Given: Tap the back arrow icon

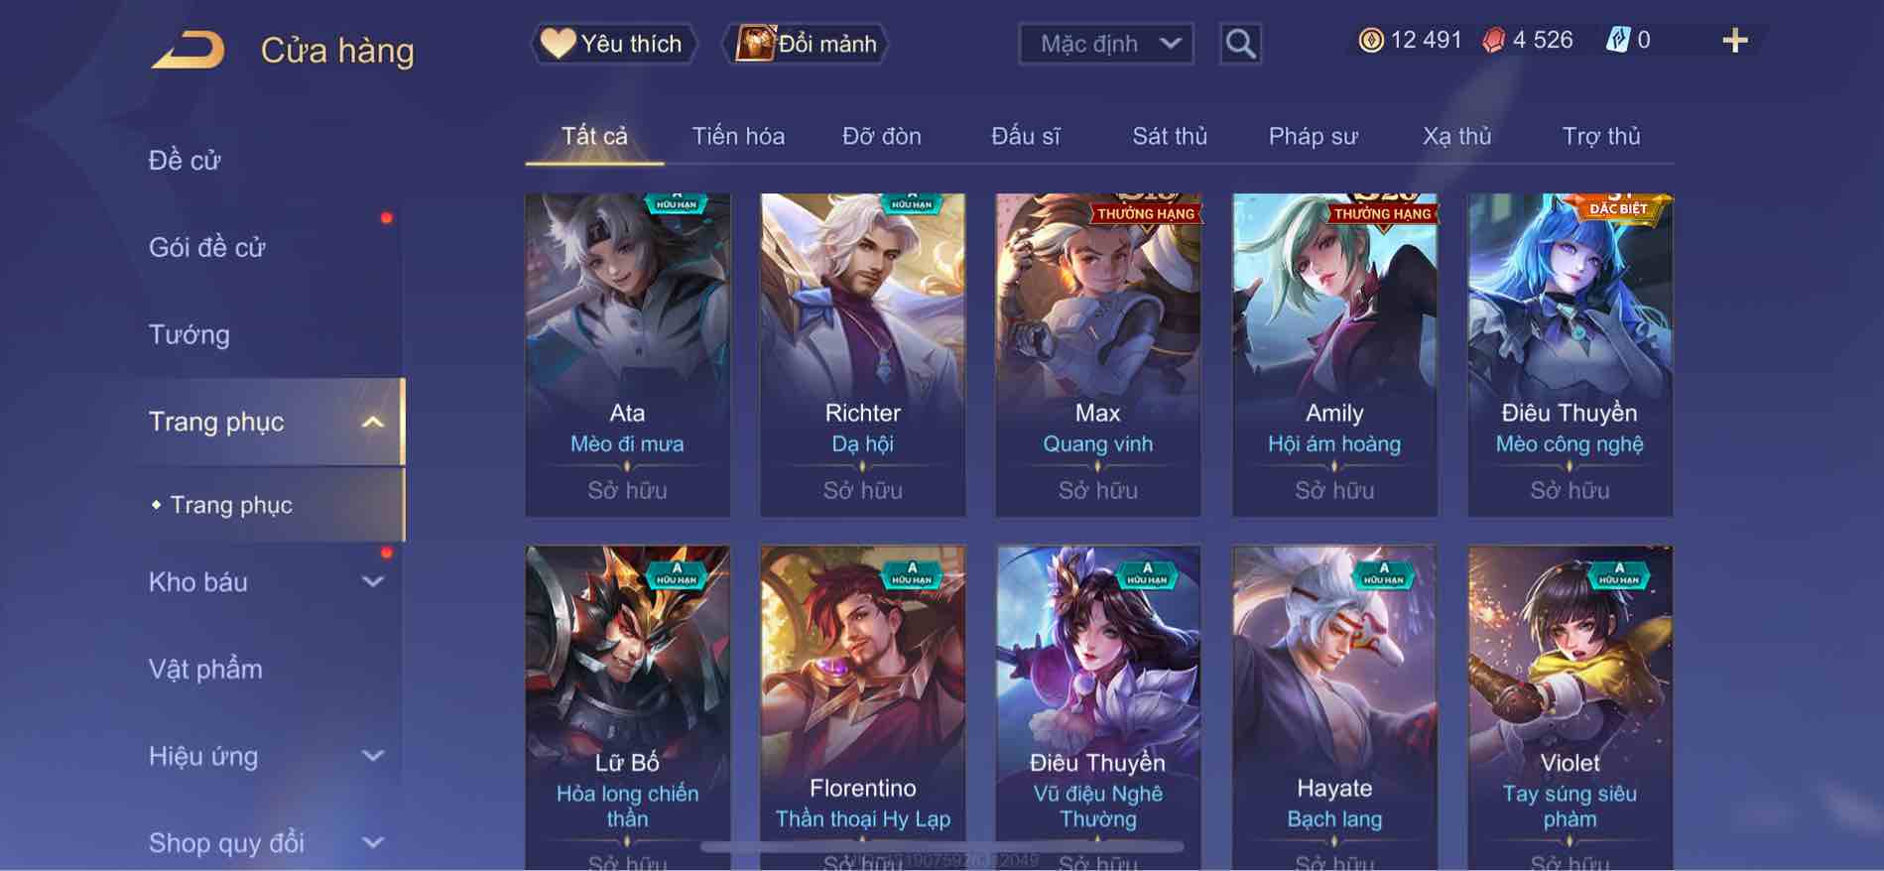Looking at the screenshot, I should point(188,50).
